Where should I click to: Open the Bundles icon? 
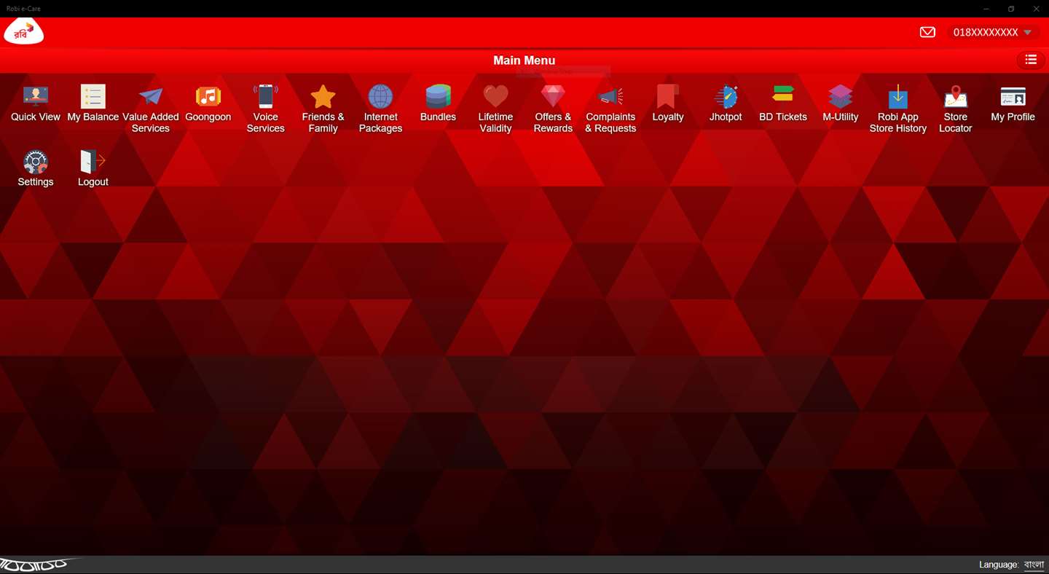(x=438, y=97)
